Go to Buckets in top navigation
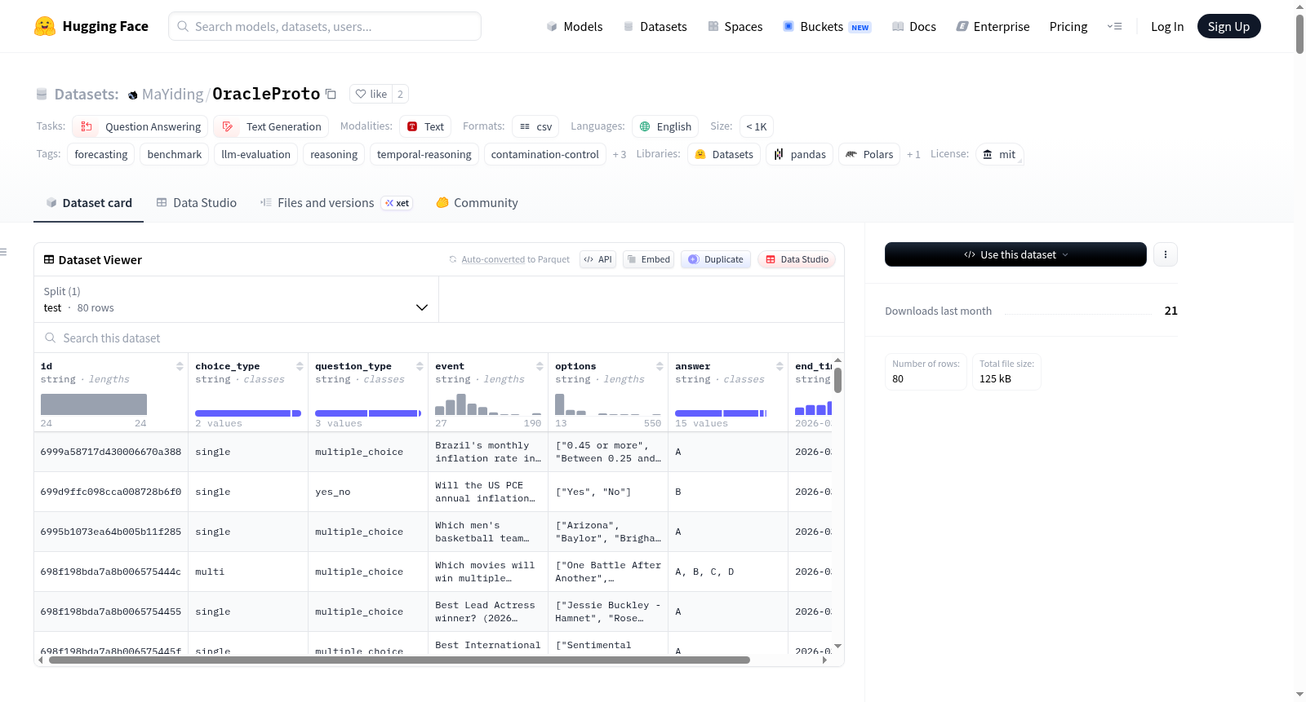This screenshot has width=1306, height=702. pos(827,26)
